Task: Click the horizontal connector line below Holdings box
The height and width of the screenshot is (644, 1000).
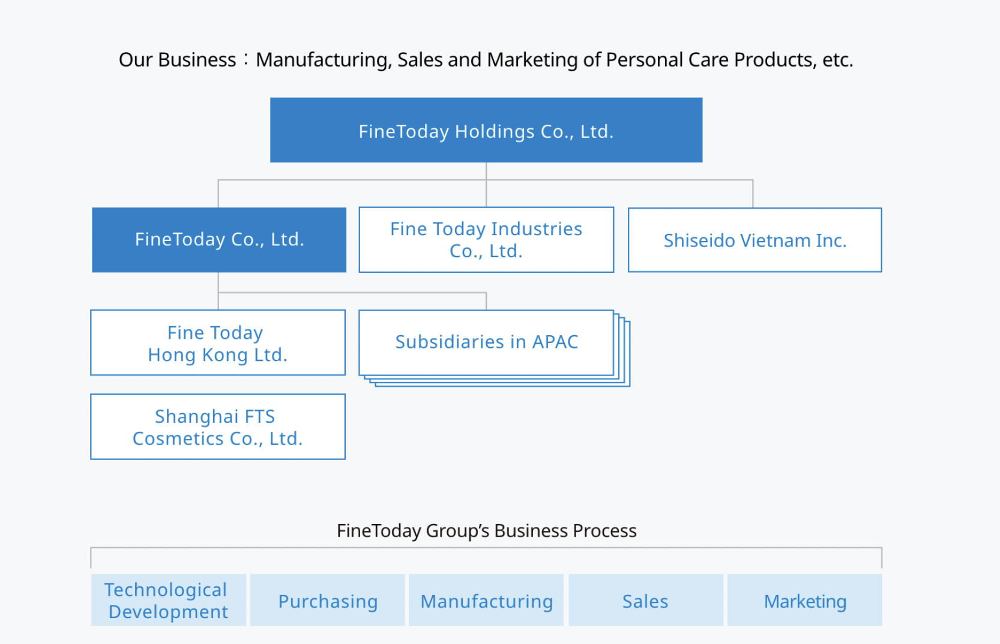Action: tap(618, 180)
